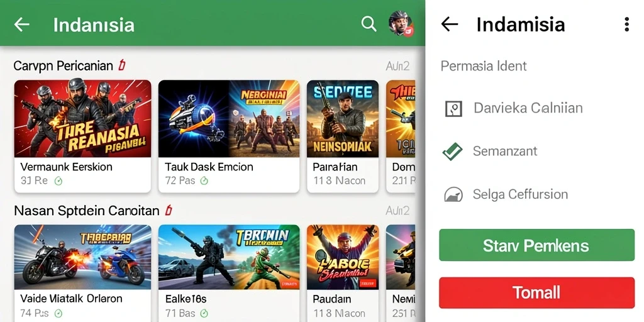Click the back arrow next to Indamisia

tap(449, 25)
